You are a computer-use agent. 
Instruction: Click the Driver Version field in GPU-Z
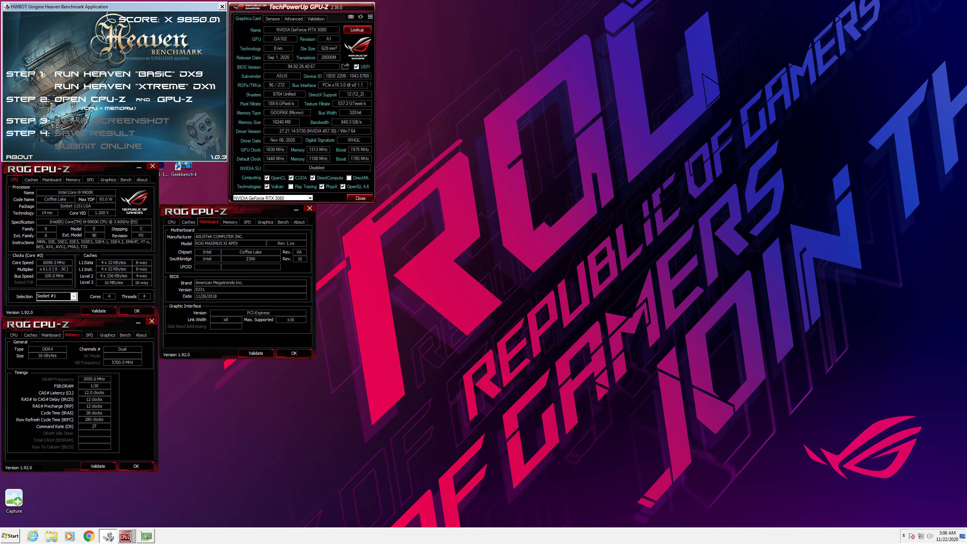point(317,131)
